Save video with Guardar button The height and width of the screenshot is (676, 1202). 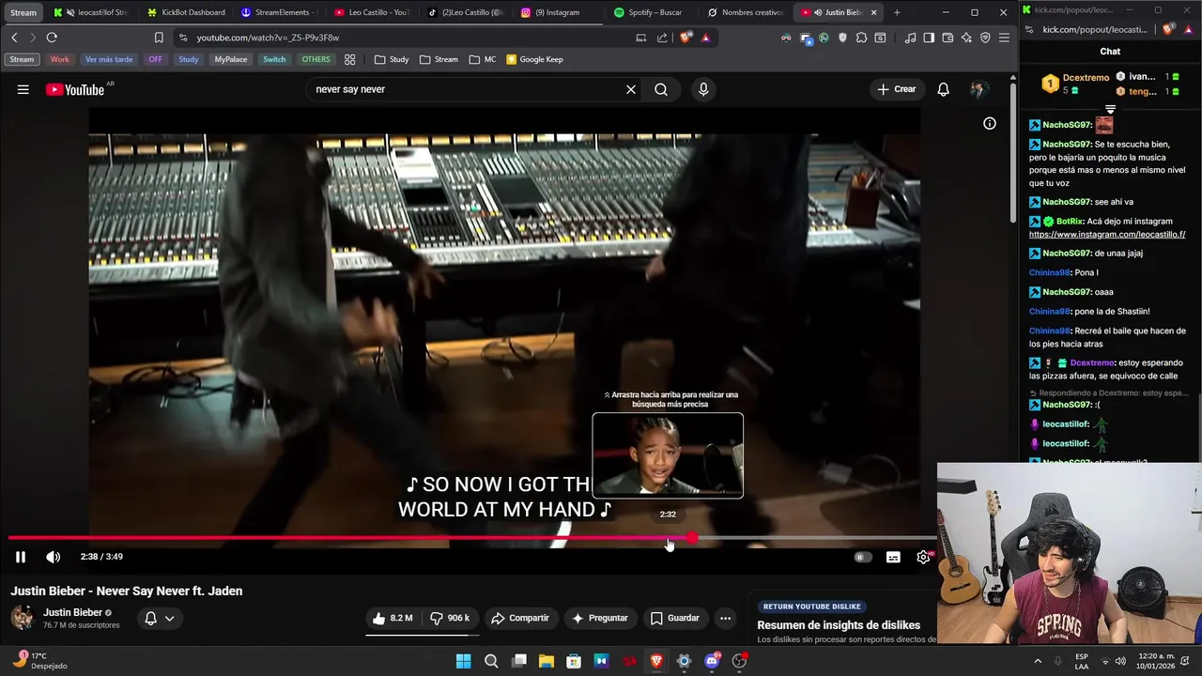point(674,618)
